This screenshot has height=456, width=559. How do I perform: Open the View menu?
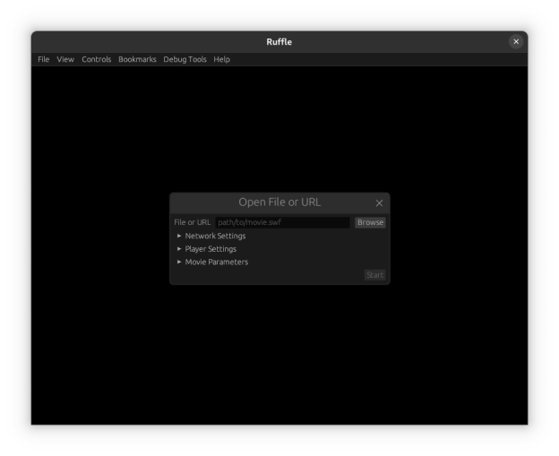coord(65,59)
